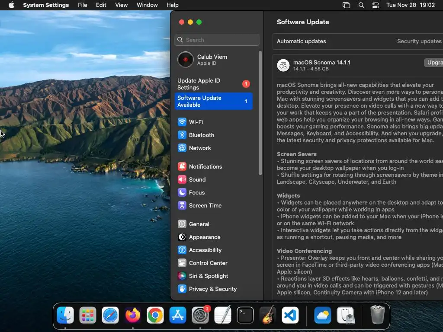Launch Visual Studio Code from the Dock

click(x=290, y=315)
